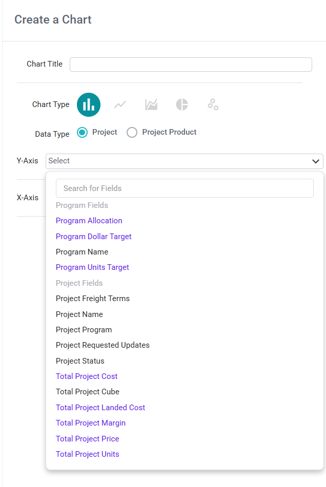Choose the line chart type icon
This screenshot has width=326, height=487.
click(x=120, y=104)
